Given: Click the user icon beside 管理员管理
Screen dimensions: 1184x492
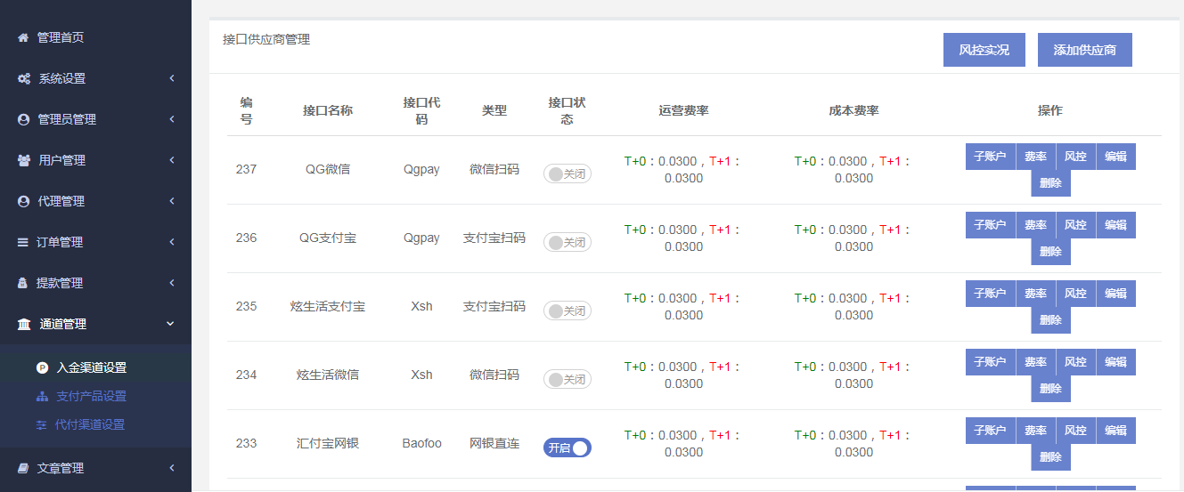Looking at the screenshot, I should pos(24,120).
